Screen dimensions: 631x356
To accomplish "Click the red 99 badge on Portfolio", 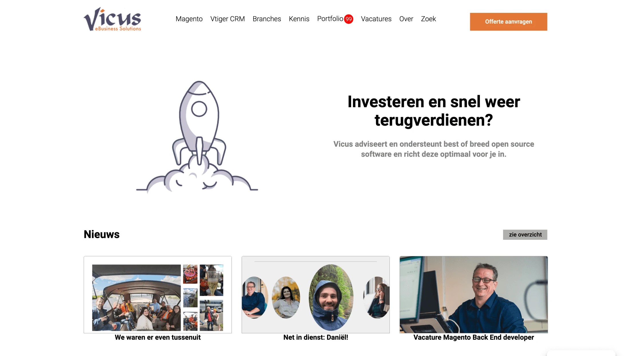I will click(348, 19).
